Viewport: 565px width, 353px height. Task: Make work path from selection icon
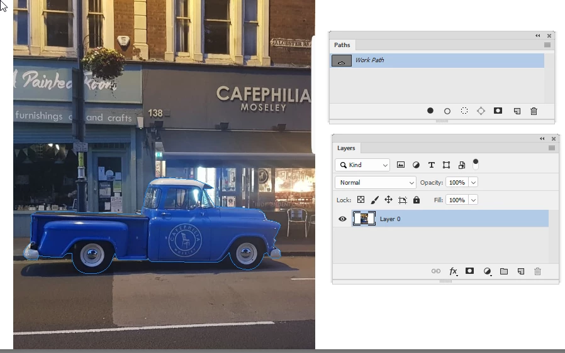pyautogui.click(x=481, y=111)
